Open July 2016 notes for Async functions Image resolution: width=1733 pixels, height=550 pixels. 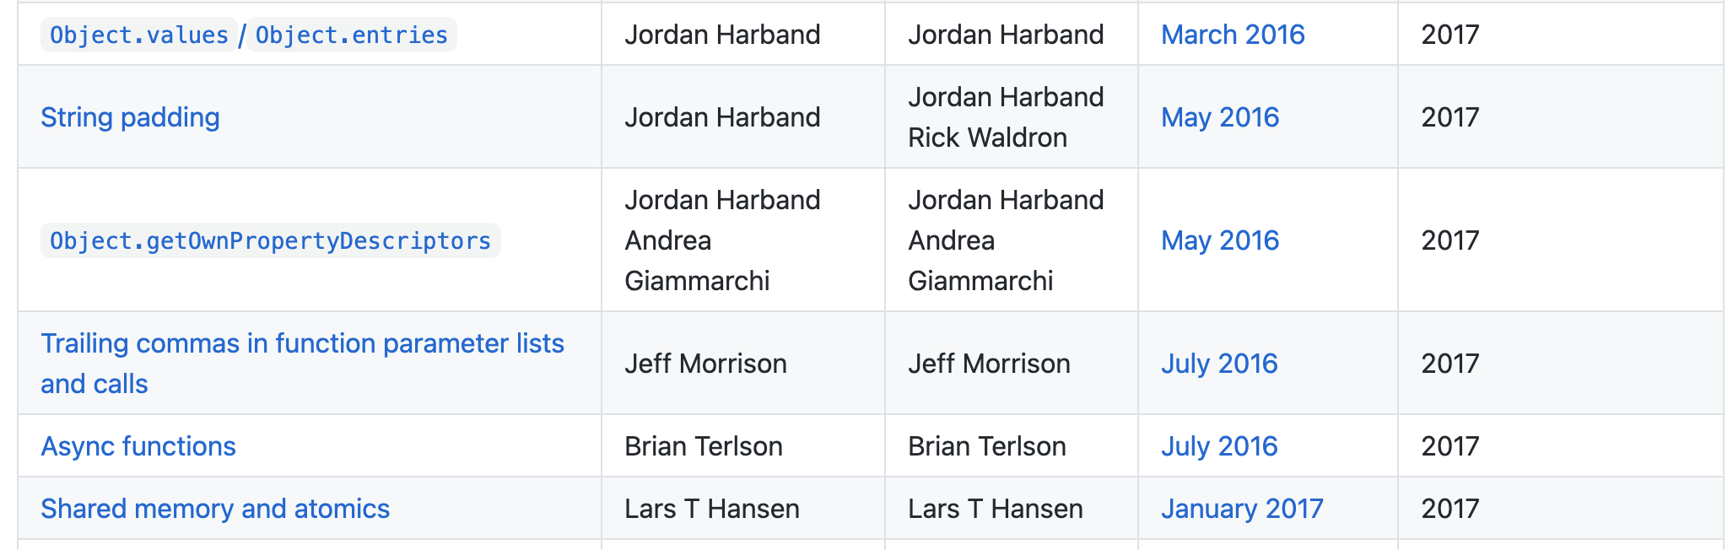coord(1219,446)
